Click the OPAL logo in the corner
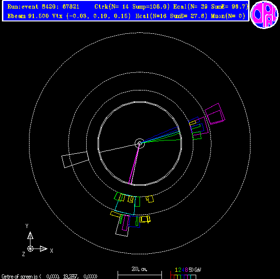This screenshot has height=279, width=280. [264, 14]
